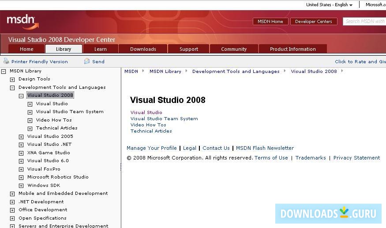This screenshot has width=386, height=228.
Task: Collapse the Visual Studio 2008 node
Action: pyautogui.click(x=21, y=96)
